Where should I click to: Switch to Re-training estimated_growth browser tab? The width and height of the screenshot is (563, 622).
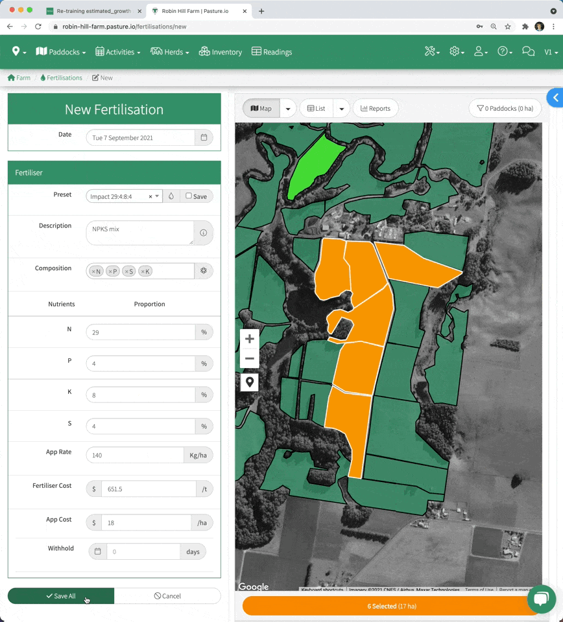click(93, 11)
